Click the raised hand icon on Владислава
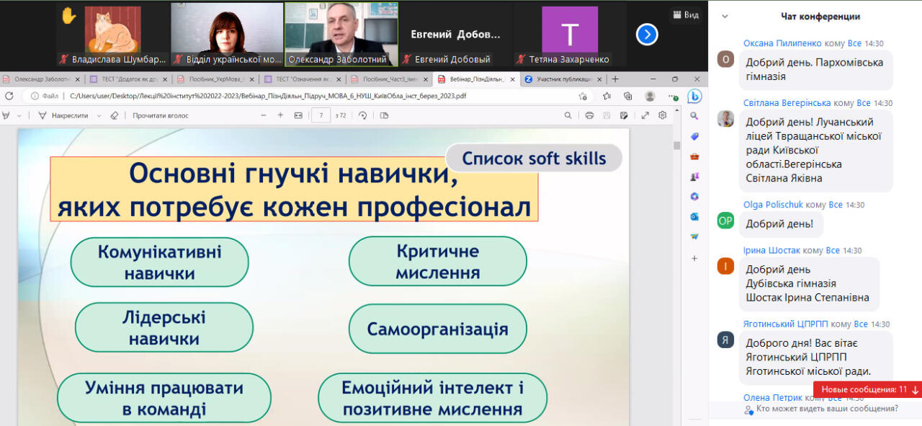 tap(68, 15)
